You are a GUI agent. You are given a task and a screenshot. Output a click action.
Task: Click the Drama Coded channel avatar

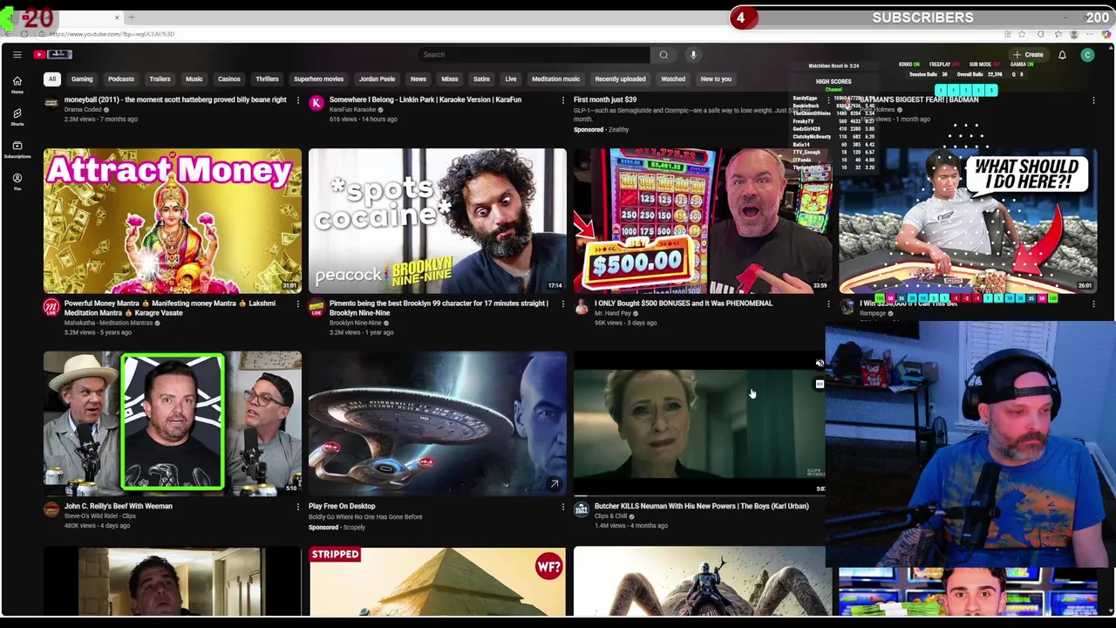(51, 104)
